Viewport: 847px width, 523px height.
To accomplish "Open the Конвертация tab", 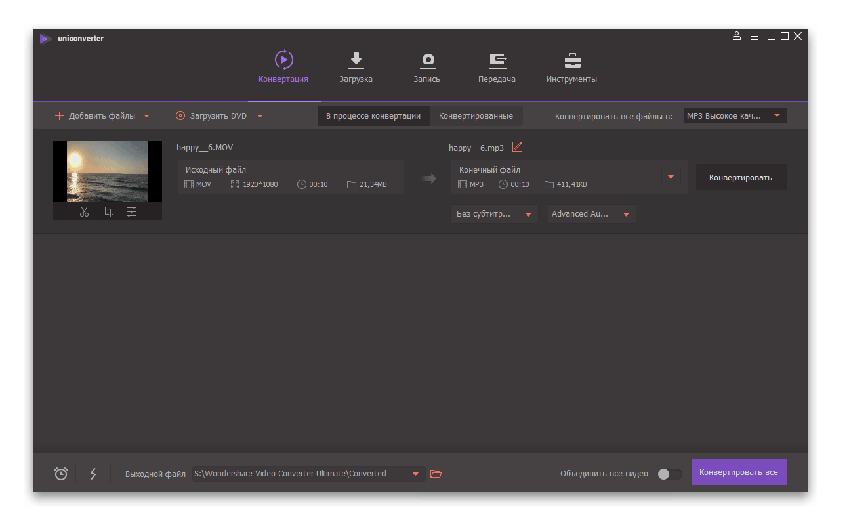I will tap(283, 68).
